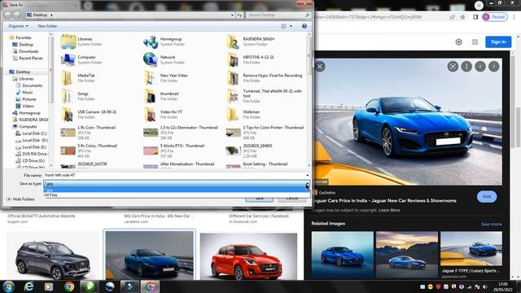Click the large blue Jaguar preview image
This screenshot has width=521, height=293.
click(x=408, y=121)
